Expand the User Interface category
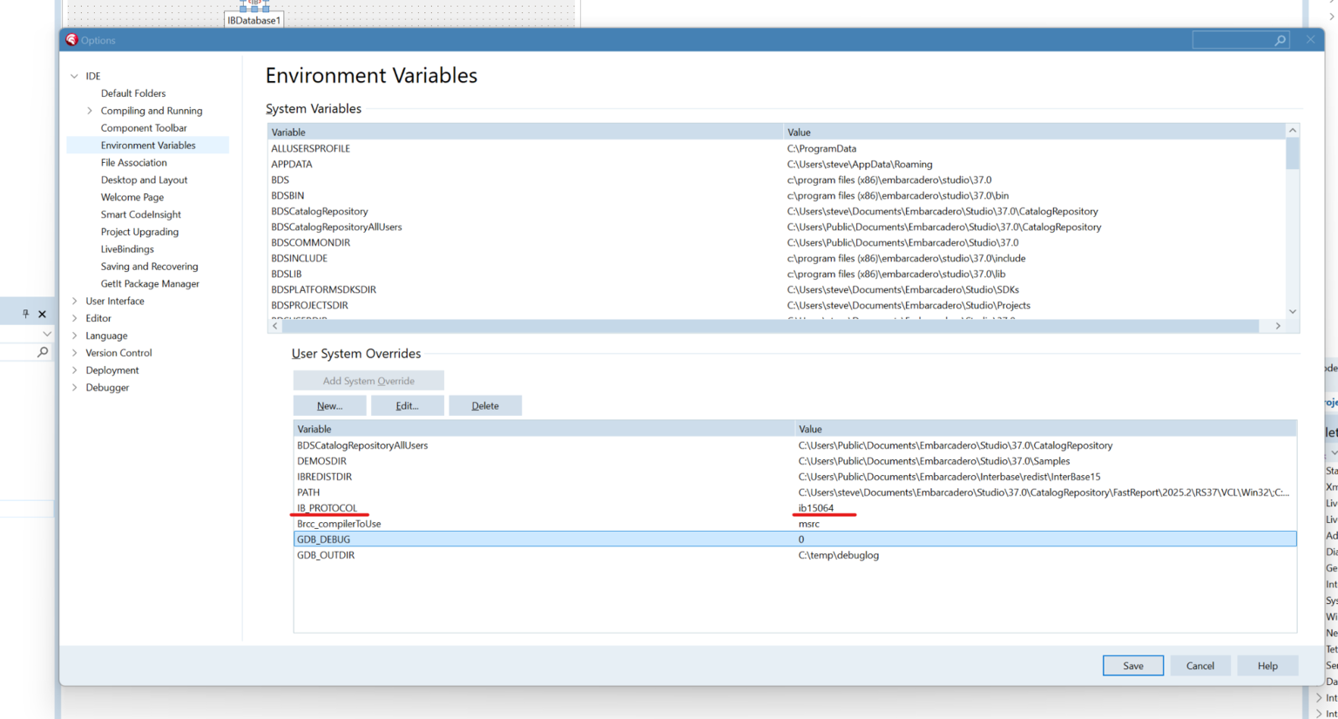The image size is (1338, 719). coord(75,302)
